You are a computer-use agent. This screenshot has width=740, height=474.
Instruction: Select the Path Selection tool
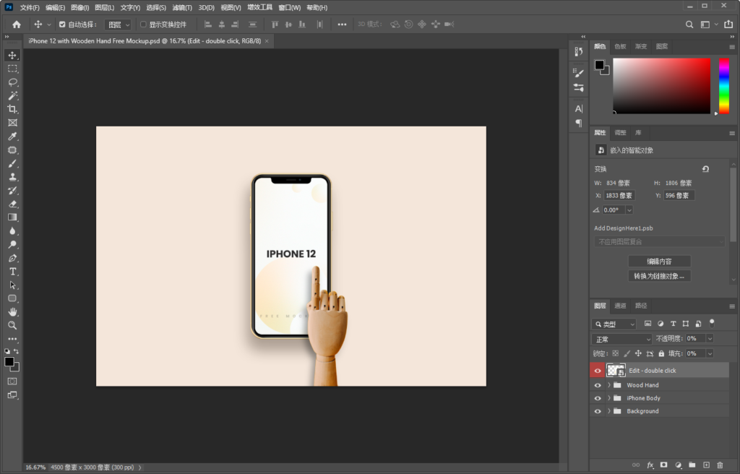(12, 285)
